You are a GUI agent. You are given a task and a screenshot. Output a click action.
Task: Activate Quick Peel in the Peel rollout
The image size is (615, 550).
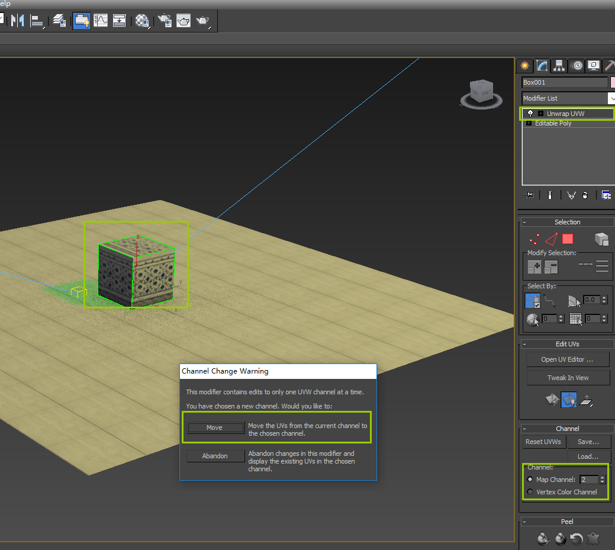[560, 539]
